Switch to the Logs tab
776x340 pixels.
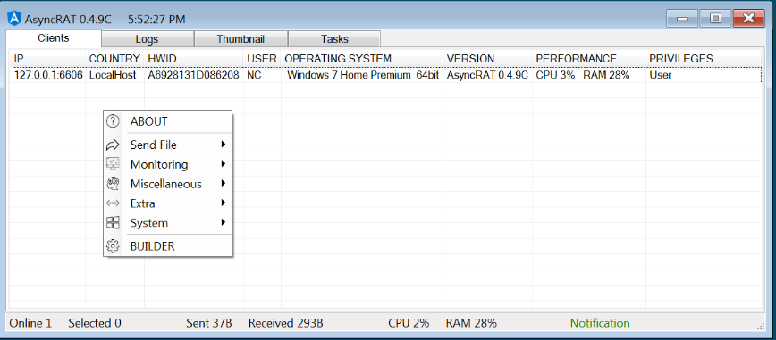(x=147, y=39)
